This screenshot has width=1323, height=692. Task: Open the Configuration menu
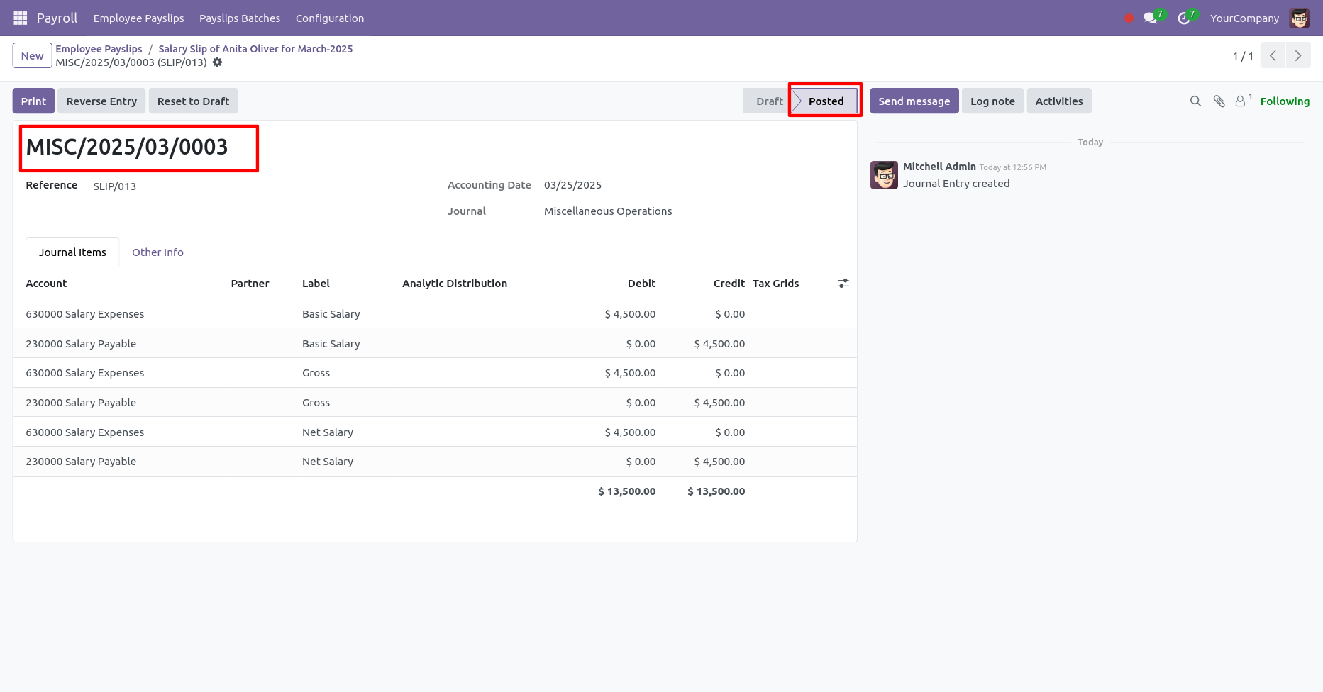[x=330, y=18]
